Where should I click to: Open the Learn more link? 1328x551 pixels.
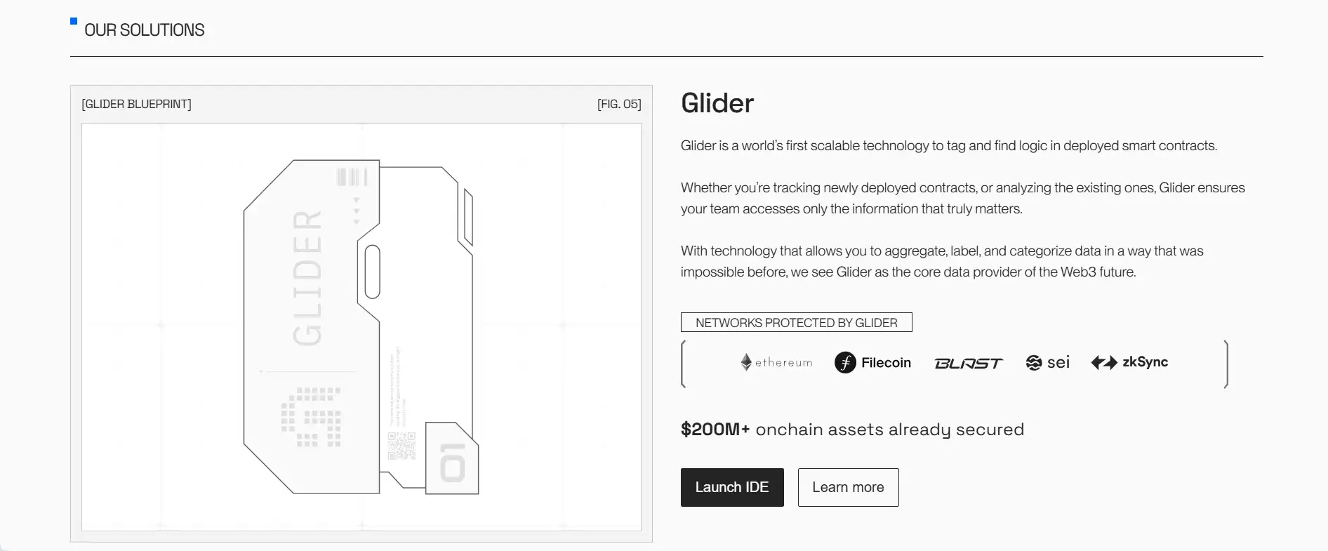848,487
